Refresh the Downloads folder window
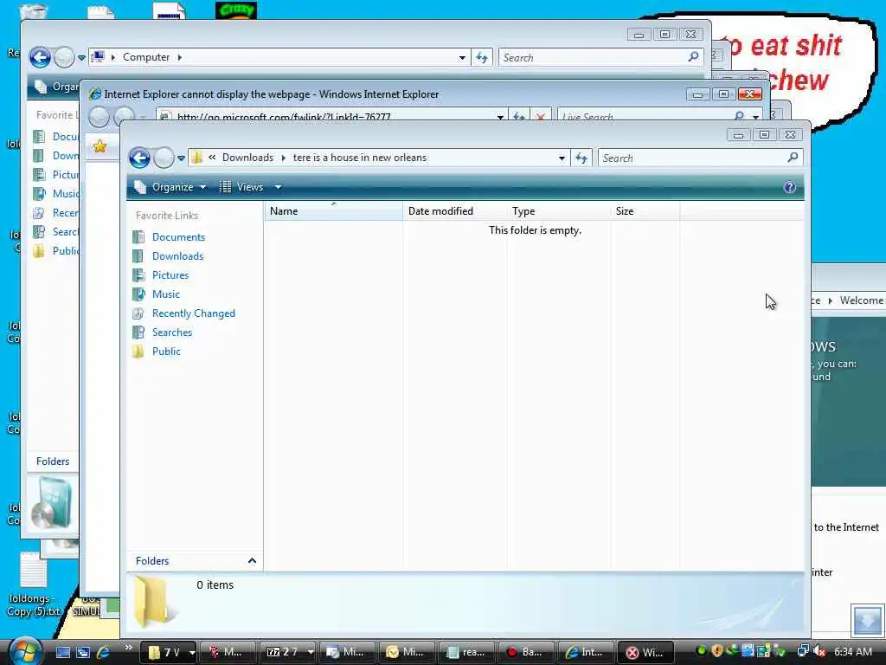 click(581, 158)
